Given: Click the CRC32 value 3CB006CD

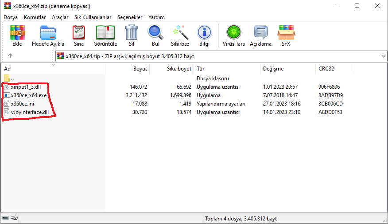Looking at the screenshot, I should click(330, 104).
